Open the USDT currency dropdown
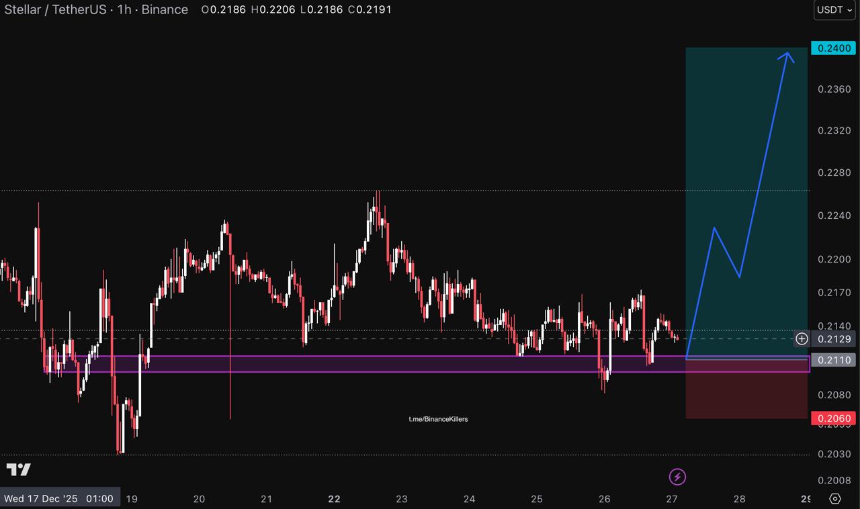The image size is (860, 509). click(x=834, y=10)
